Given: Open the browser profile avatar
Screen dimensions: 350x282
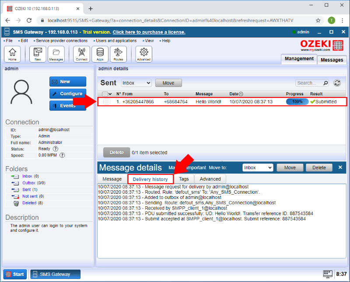Looking at the screenshot, I should [x=331, y=21].
